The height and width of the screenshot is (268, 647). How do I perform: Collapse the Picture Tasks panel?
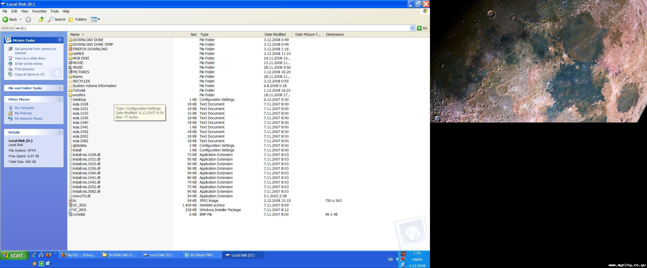[x=60, y=40]
